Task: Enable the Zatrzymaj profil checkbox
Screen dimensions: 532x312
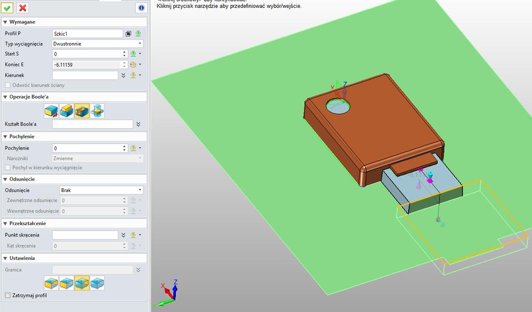Action: point(7,295)
